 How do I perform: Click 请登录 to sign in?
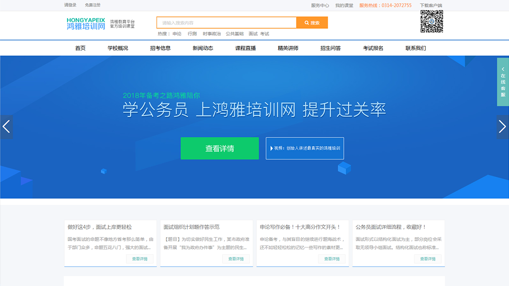pyautogui.click(x=69, y=5)
